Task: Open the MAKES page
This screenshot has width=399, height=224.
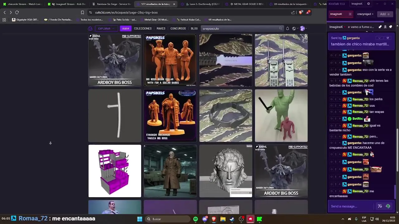Action: tap(161, 28)
